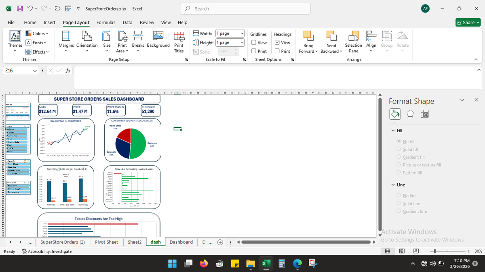Viewport: 485px width, 272px height.
Task: Open the Dashboard worksheet tab
Action: click(181, 242)
